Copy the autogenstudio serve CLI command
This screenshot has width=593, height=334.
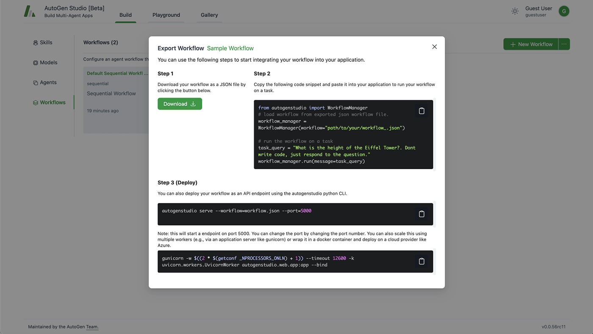[x=421, y=214]
